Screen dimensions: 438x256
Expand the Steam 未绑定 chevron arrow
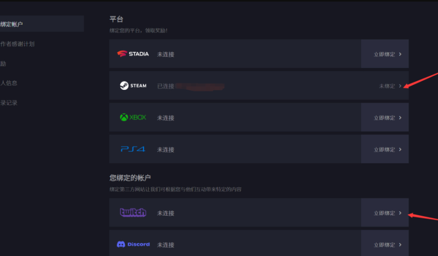click(x=400, y=86)
